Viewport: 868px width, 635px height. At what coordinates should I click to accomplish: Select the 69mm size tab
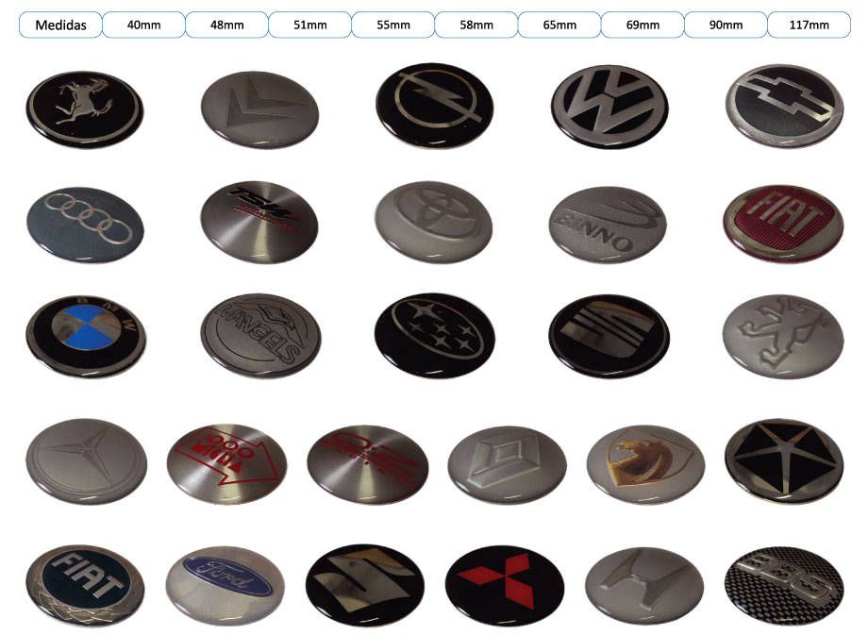[643, 25]
